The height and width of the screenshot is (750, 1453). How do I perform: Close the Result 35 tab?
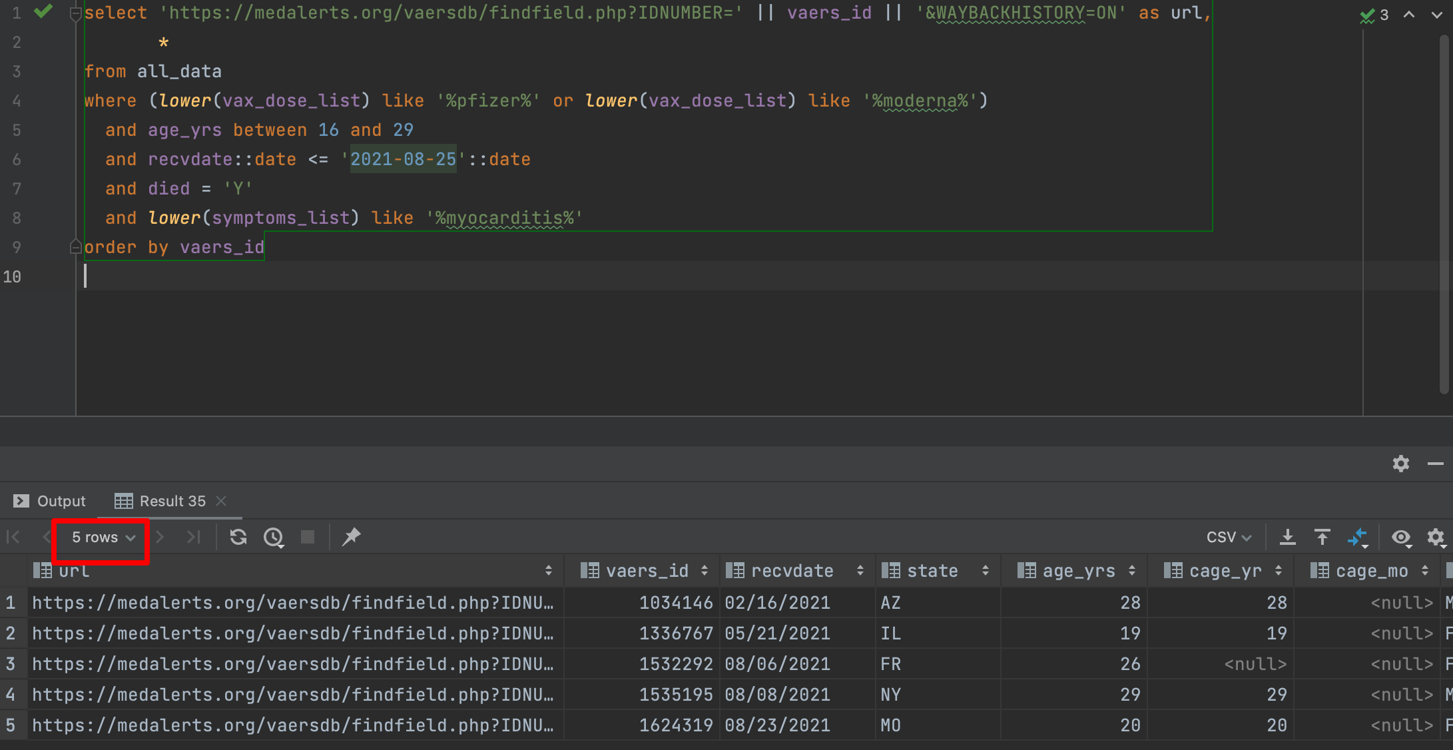point(222,501)
